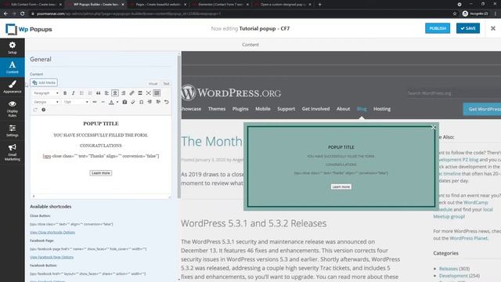Viewport: 501px width, 282px height.
Task: Click the paste as text icon
Action: point(124,102)
